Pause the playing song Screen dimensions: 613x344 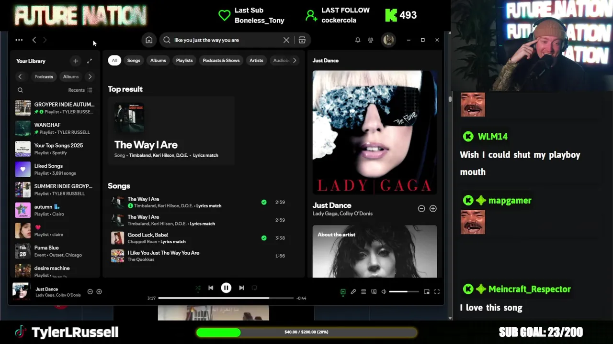tap(226, 288)
